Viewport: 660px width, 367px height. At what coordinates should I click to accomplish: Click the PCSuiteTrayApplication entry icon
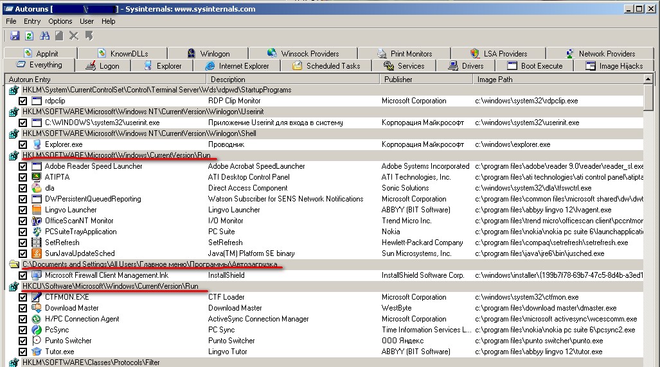pos(37,232)
